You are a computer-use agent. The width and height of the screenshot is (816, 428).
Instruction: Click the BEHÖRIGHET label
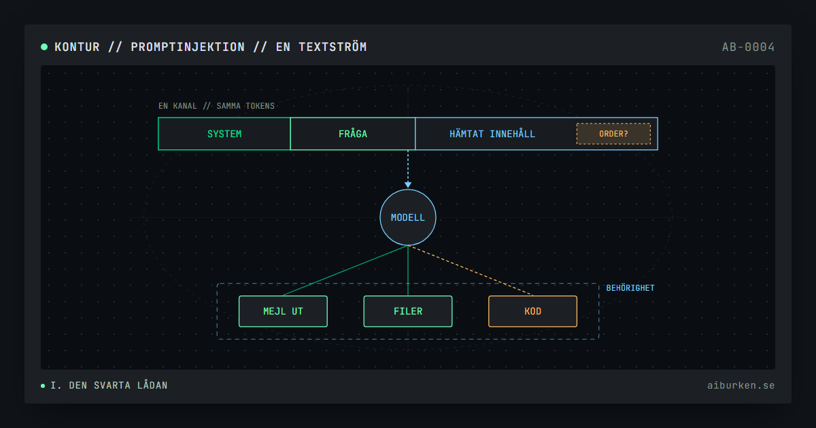[x=630, y=288]
